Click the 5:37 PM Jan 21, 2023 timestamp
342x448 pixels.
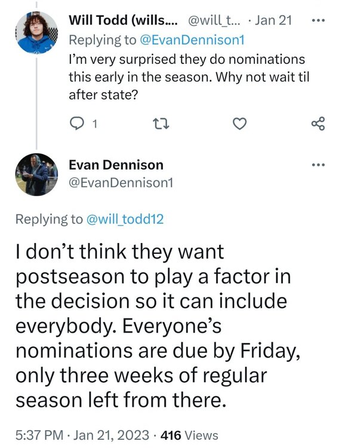[82, 435]
